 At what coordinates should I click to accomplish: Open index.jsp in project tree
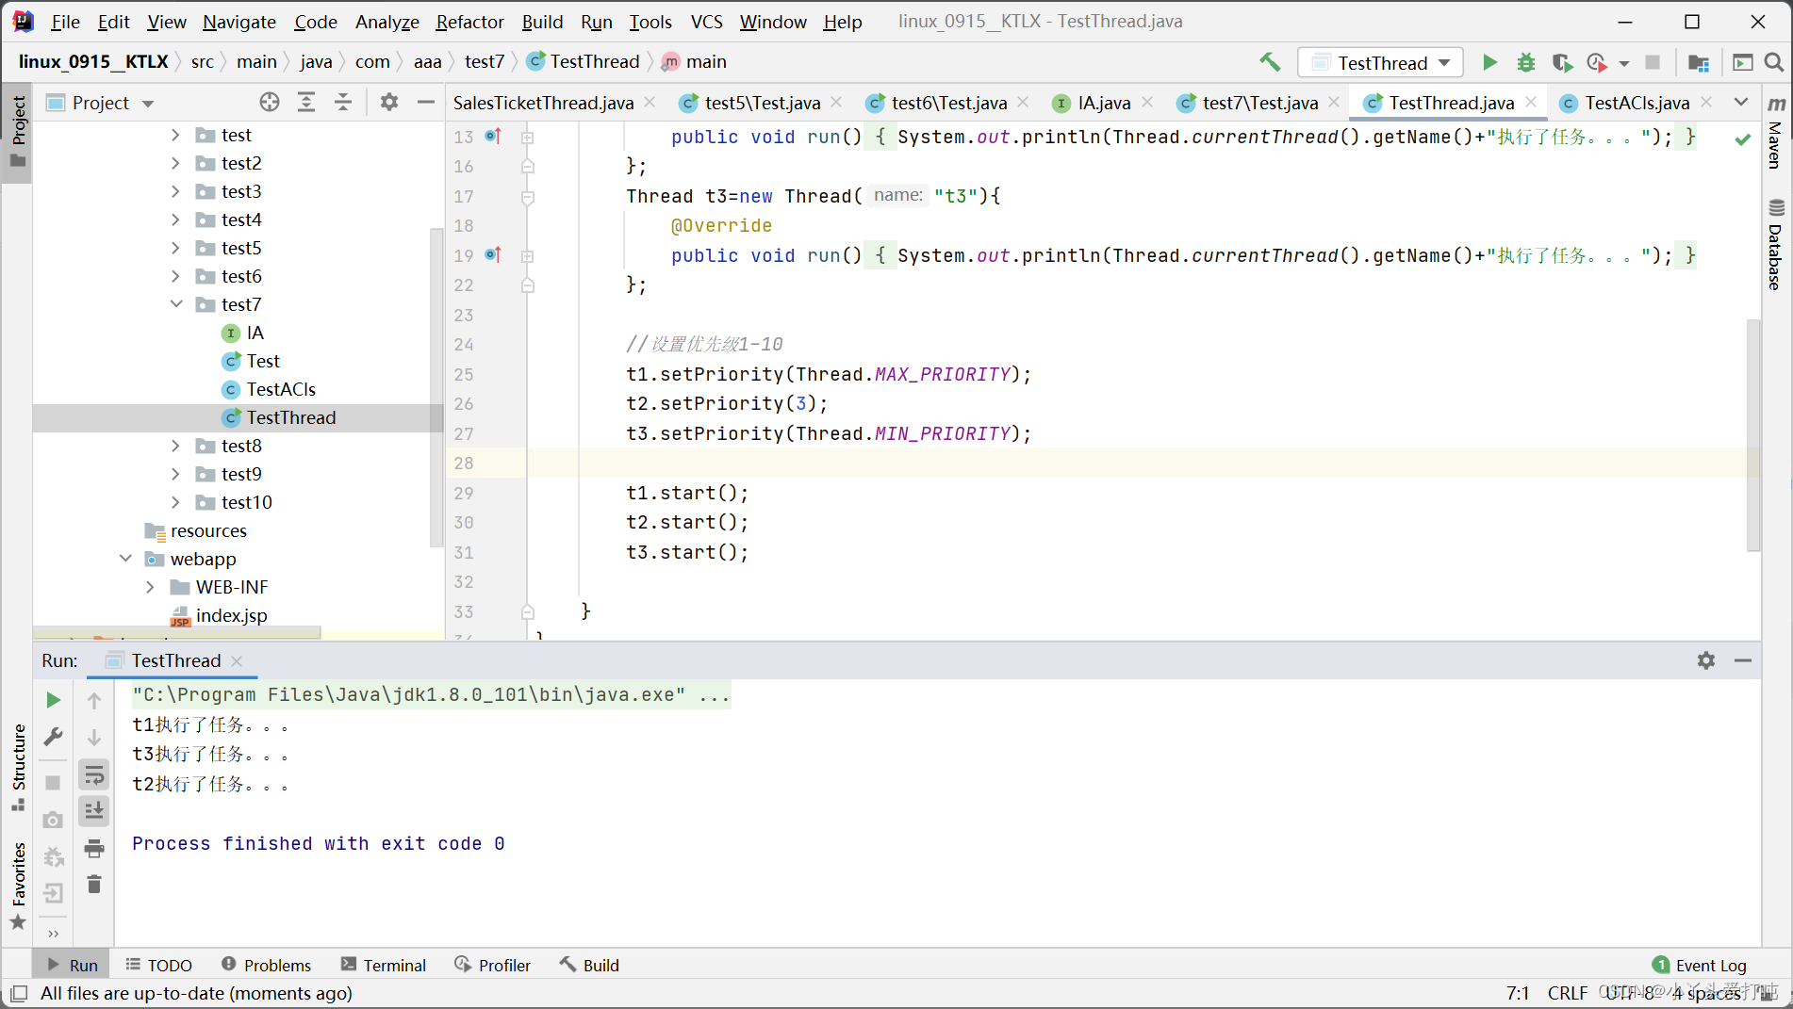[x=231, y=615]
